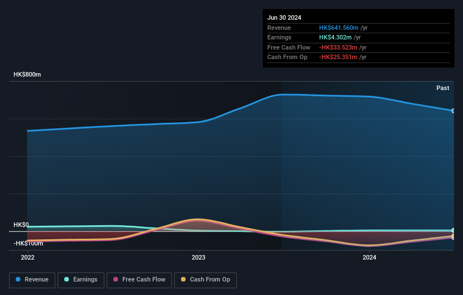
Task: Click the -HK$25.351m cash from op value
Action: coord(338,57)
